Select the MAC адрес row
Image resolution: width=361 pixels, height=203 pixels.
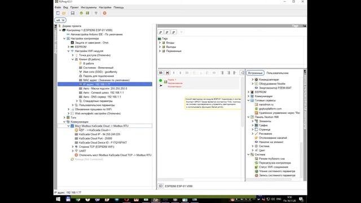click(x=106, y=80)
